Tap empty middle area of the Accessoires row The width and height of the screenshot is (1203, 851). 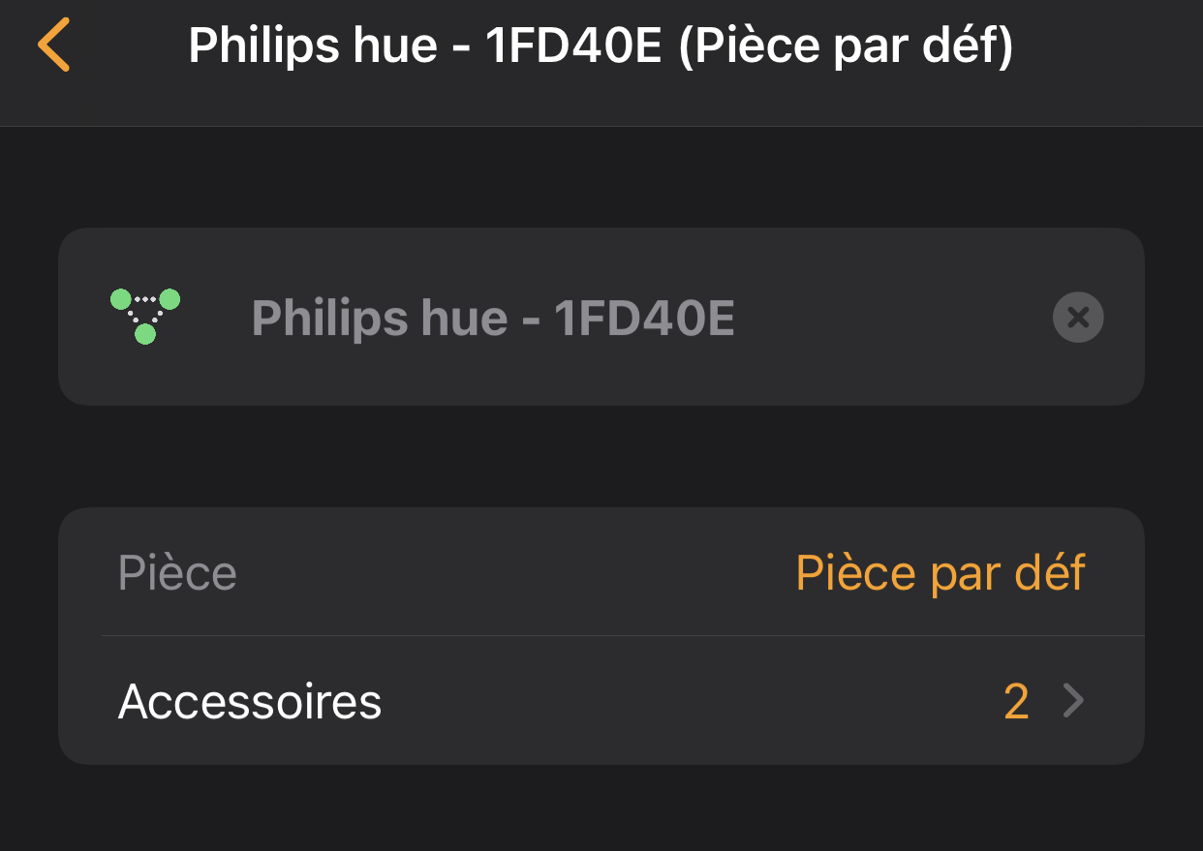(x=678, y=701)
